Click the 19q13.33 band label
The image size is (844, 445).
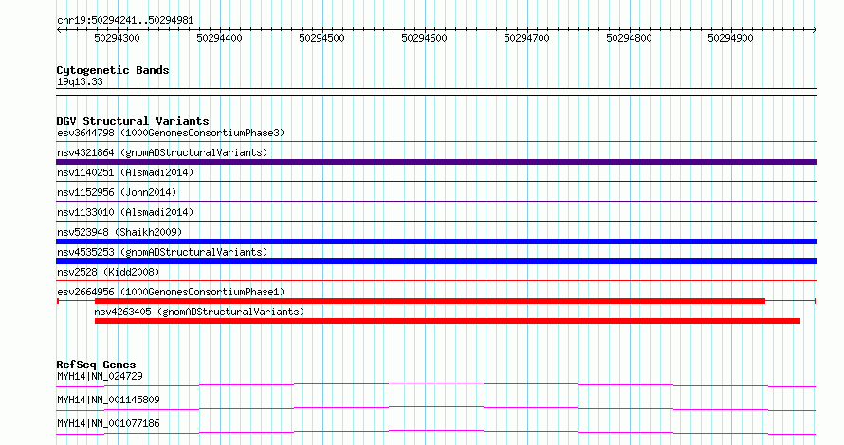(x=80, y=81)
